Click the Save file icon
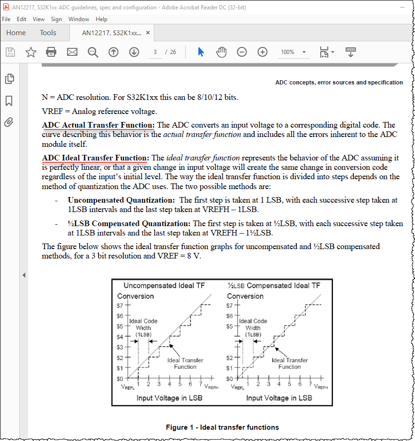This screenshot has width=415, height=441. 10,53
